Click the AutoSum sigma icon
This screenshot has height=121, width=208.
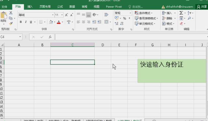tap(181, 13)
